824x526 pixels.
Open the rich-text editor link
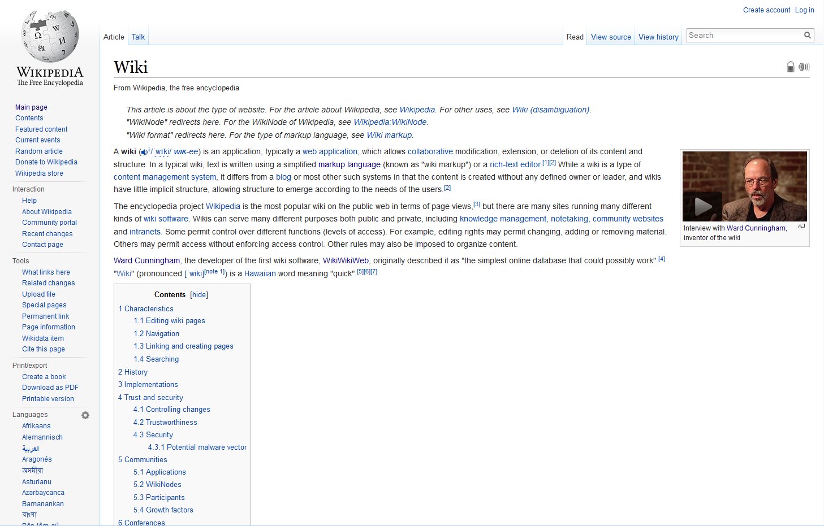515,165
